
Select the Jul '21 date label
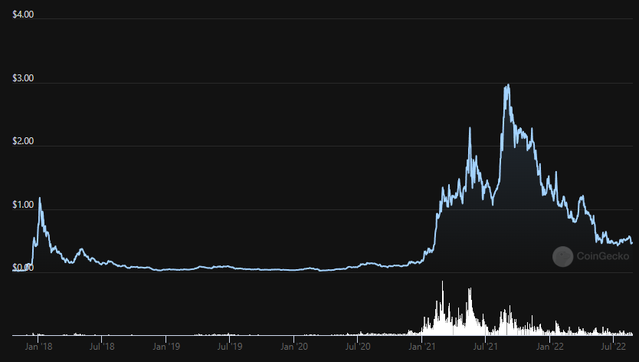click(x=488, y=347)
